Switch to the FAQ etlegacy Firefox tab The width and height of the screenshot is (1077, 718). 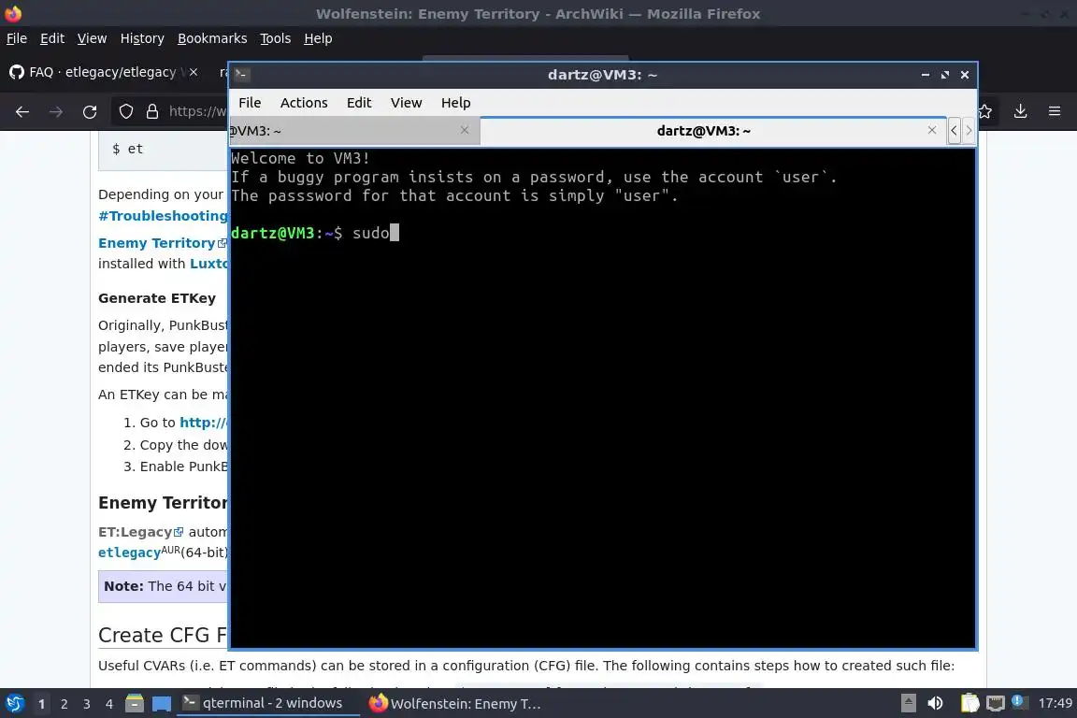pos(103,71)
